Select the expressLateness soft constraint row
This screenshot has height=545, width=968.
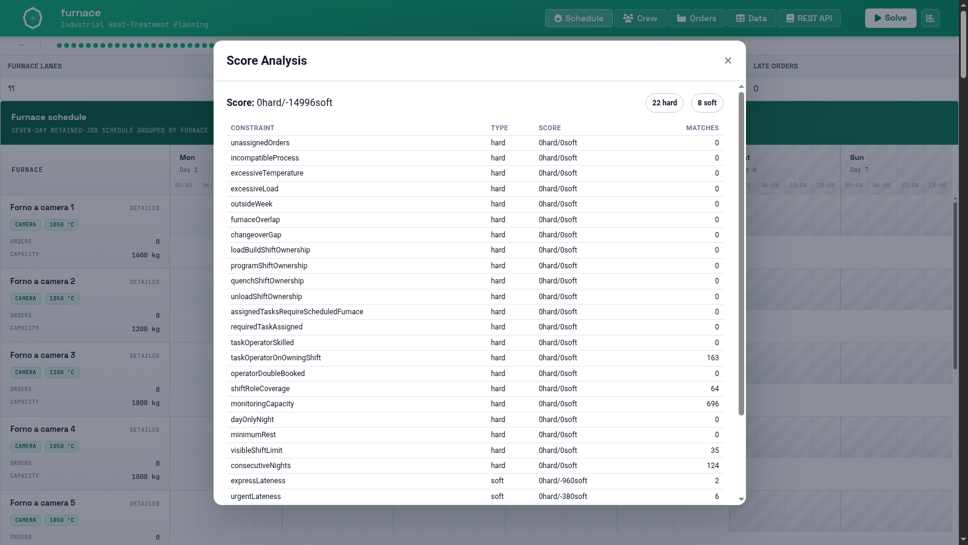point(475,481)
